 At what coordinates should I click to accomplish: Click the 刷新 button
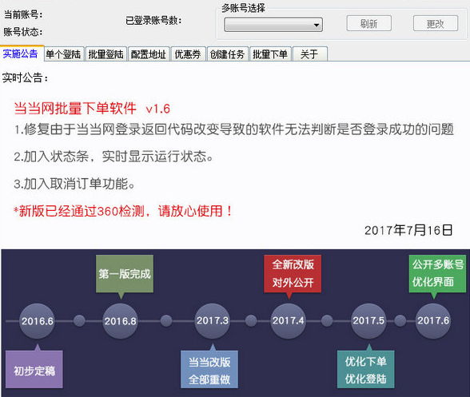369,23
